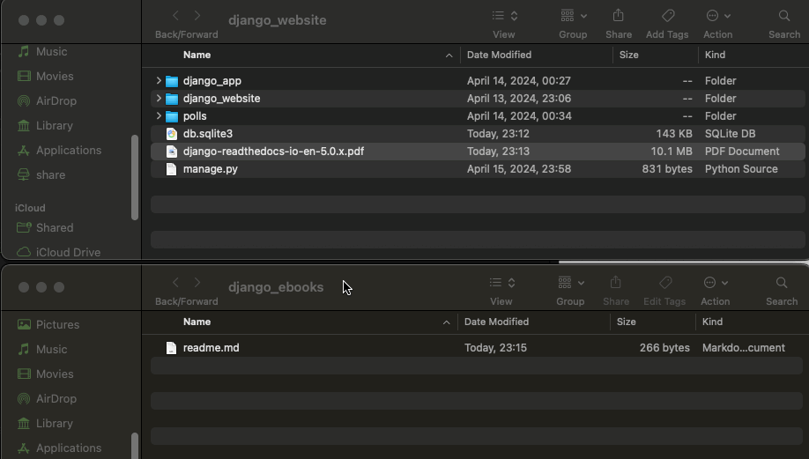This screenshot has width=809, height=459.
Task: Open Movies in top window sidebar
Action: (x=46, y=77)
